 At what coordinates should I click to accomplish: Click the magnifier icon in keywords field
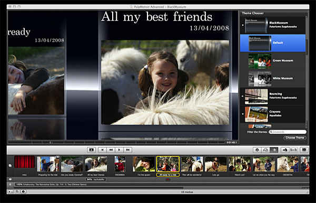[271, 132]
